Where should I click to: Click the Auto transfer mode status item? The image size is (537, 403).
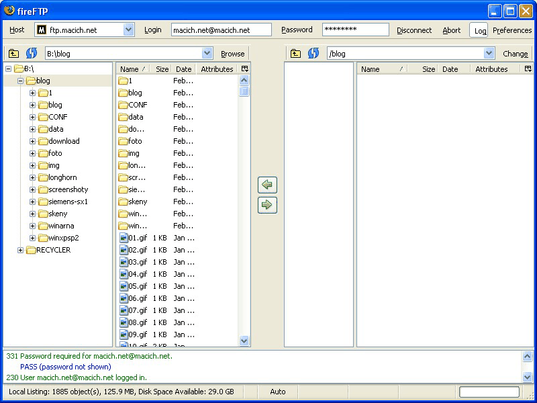coord(278,392)
